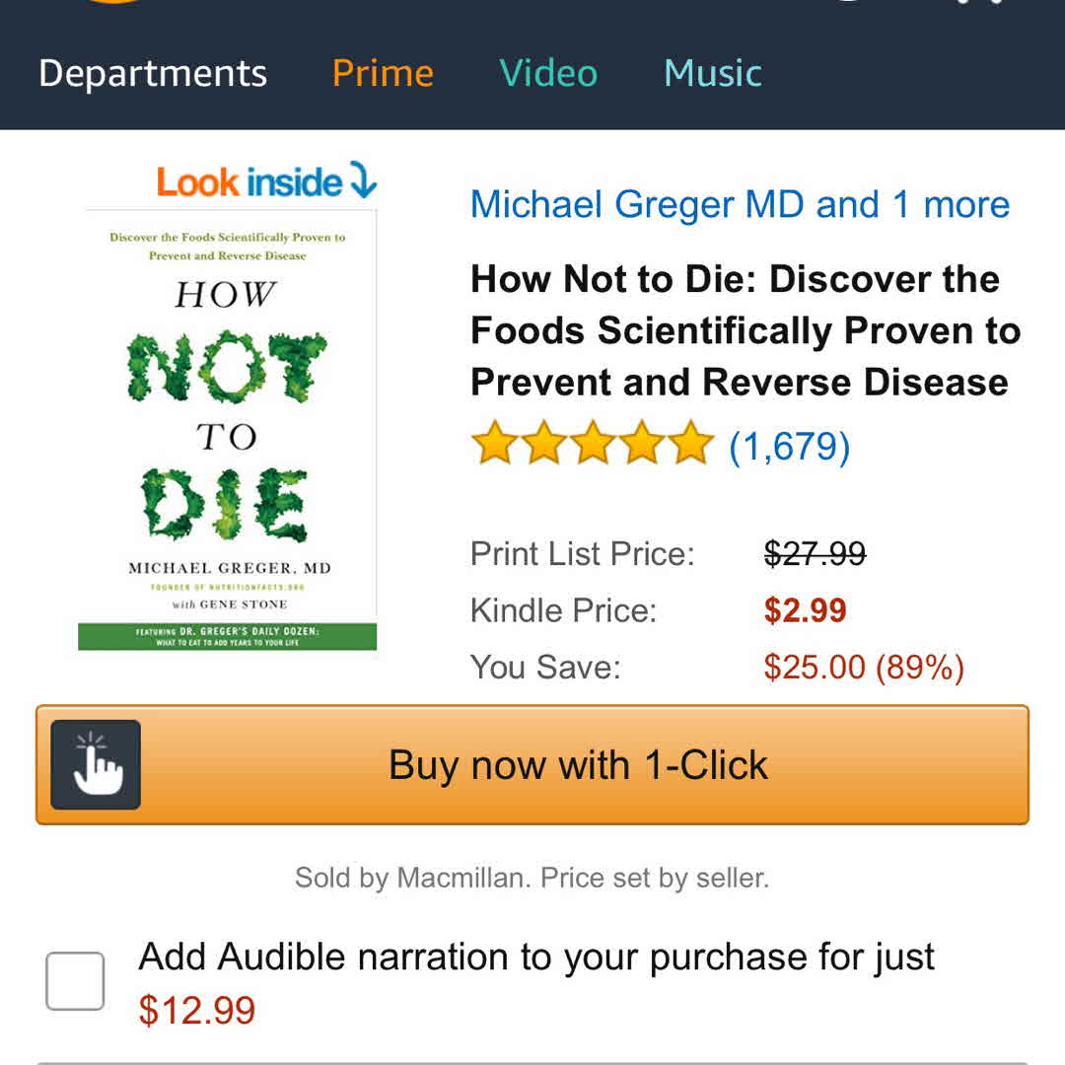1065x1065 pixels.
Task: Tap the 1-Click pointing hand icon
Action: coord(96,764)
